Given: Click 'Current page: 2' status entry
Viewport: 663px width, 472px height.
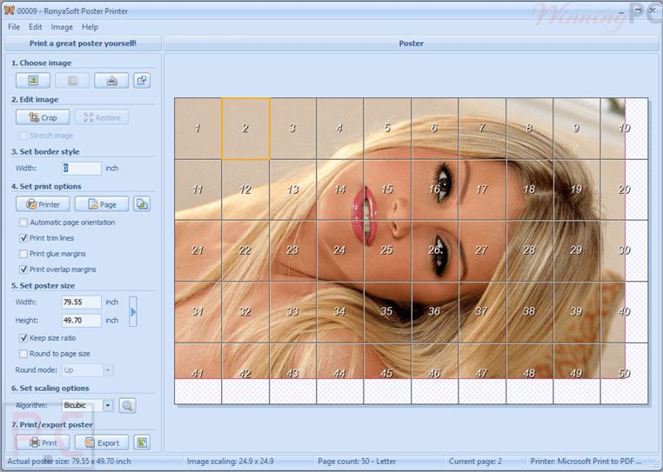Looking at the screenshot, I should (x=476, y=462).
